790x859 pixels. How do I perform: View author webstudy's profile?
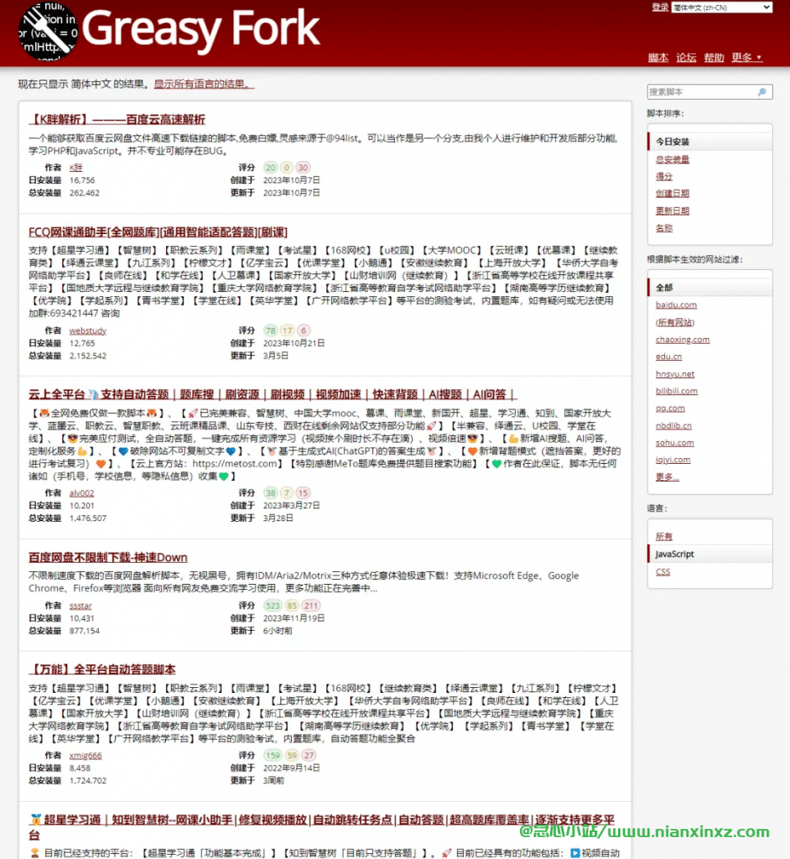88,331
